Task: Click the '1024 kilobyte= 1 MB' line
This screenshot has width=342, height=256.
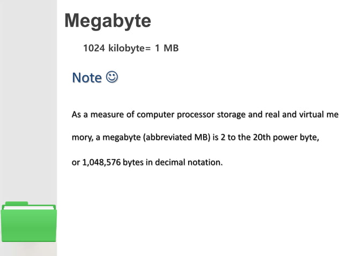Action: pos(131,48)
